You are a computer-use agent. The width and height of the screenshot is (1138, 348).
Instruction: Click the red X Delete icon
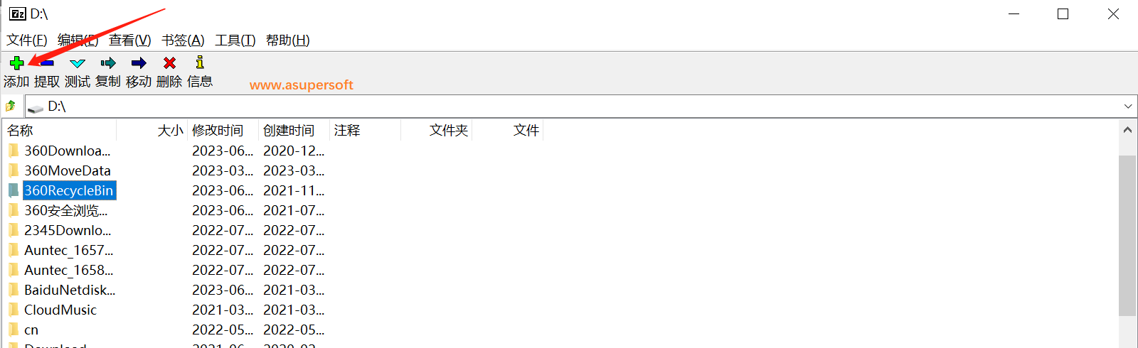tap(169, 63)
